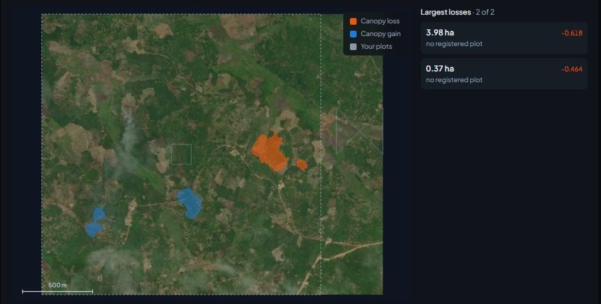Viewport: 601px width, 304px height.
Task: Click the Canopy loss legend label
Action: click(x=380, y=21)
